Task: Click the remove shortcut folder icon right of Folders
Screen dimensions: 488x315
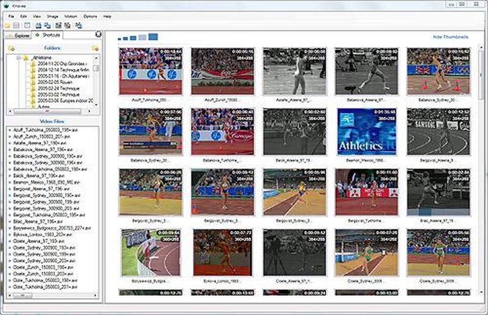Action: tap(95, 48)
